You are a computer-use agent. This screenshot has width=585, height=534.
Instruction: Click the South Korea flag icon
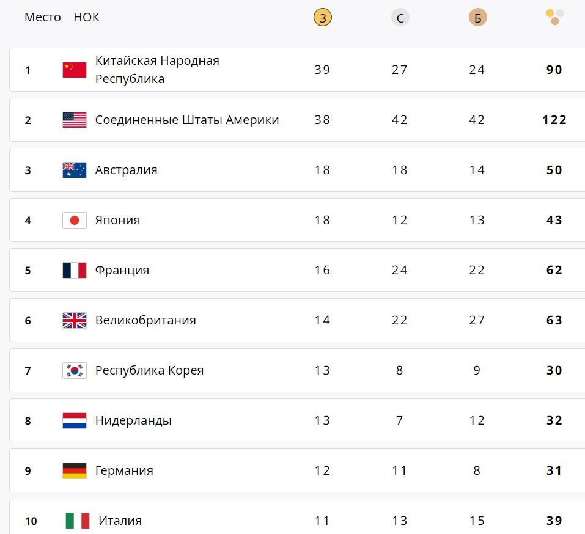pyautogui.click(x=74, y=370)
